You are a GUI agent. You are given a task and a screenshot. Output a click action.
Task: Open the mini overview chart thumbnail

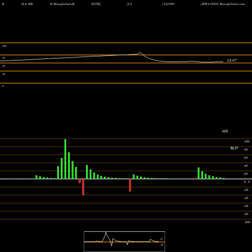(124, 241)
